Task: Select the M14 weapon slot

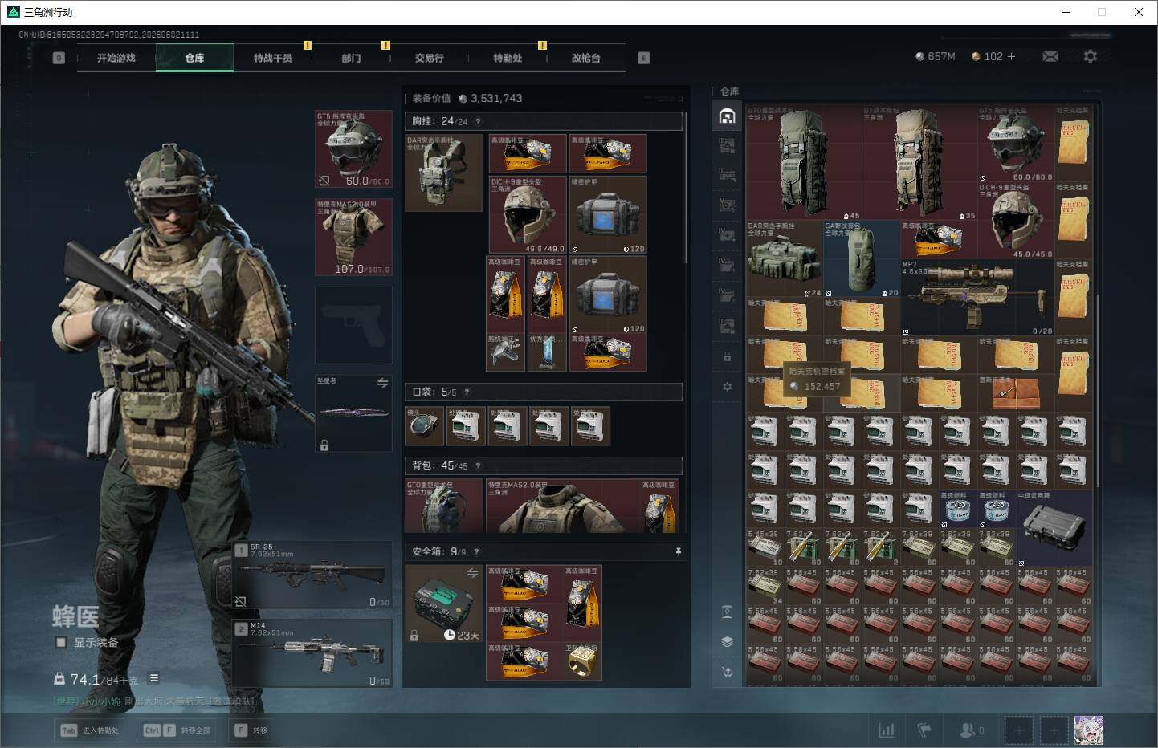Action: tap(312, 652)
